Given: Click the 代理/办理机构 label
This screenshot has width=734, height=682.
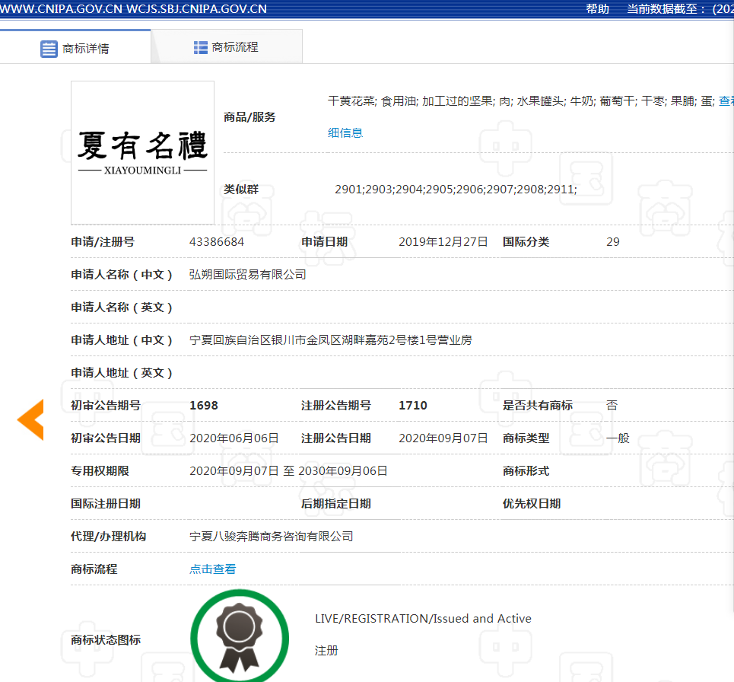Looking at the screenshot, I should tap(108, 537).
